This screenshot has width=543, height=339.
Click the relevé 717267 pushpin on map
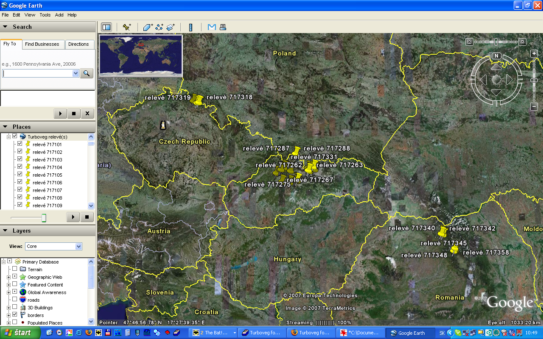point(298,177)
